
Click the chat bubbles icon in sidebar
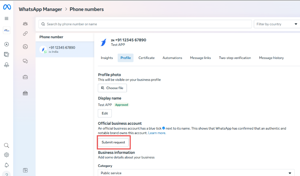[x=25, y=61]
